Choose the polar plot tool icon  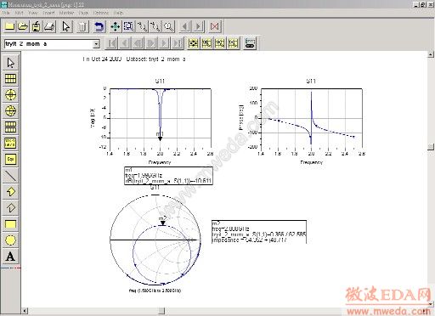[10, 94]
